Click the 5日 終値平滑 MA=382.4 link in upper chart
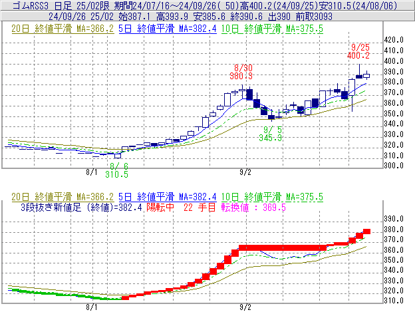 tap(168, 29)
